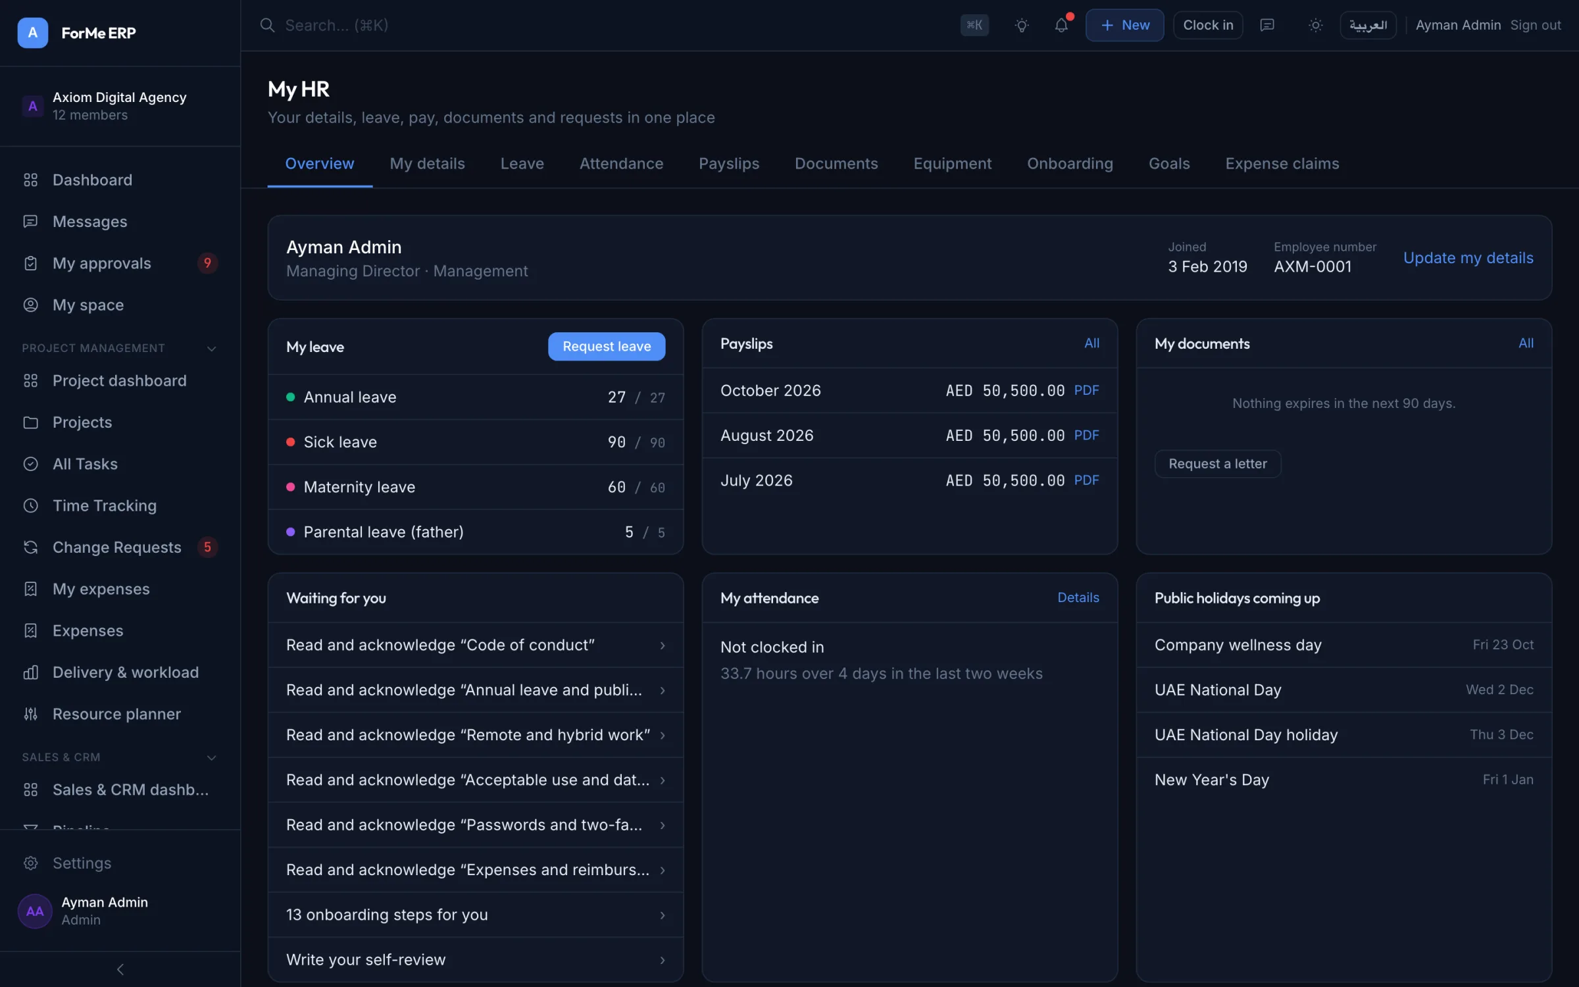This screenshot has width=1579, height=987.
Task: Open August 2026 payslip PDF
Action: coord(1086,435)
